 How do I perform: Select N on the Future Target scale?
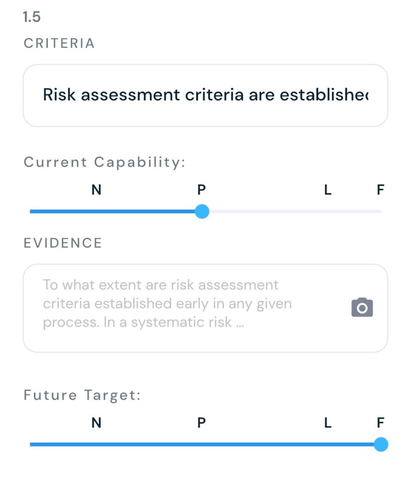point(96,423)
